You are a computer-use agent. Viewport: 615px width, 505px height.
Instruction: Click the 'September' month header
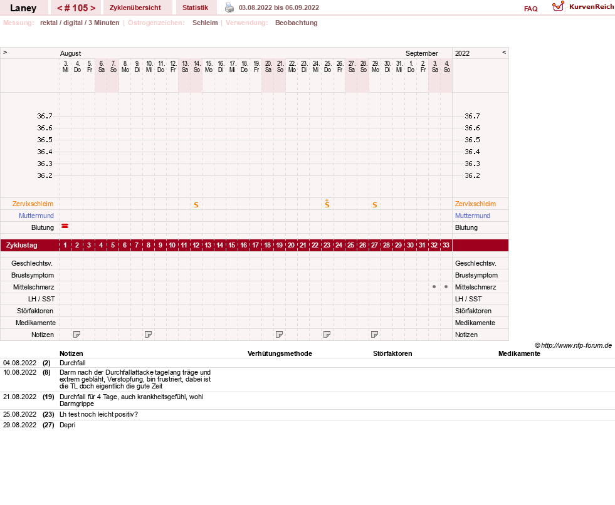(422, 53)
